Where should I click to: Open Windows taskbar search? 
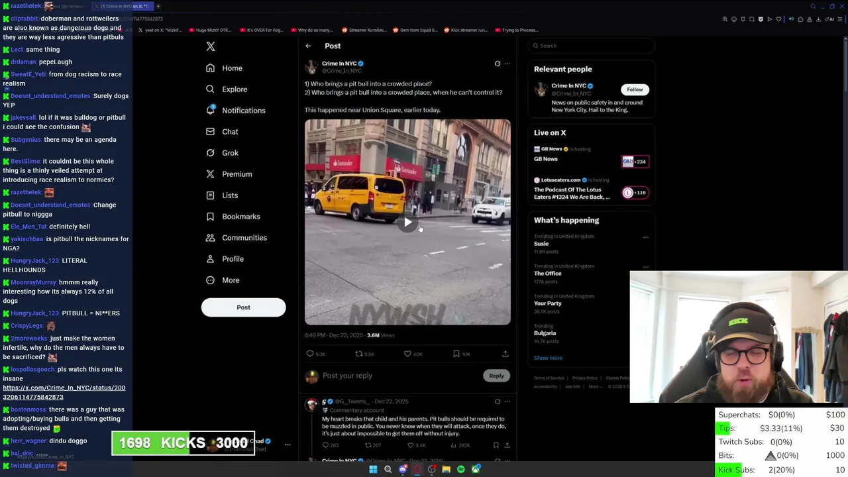(388, 470)
